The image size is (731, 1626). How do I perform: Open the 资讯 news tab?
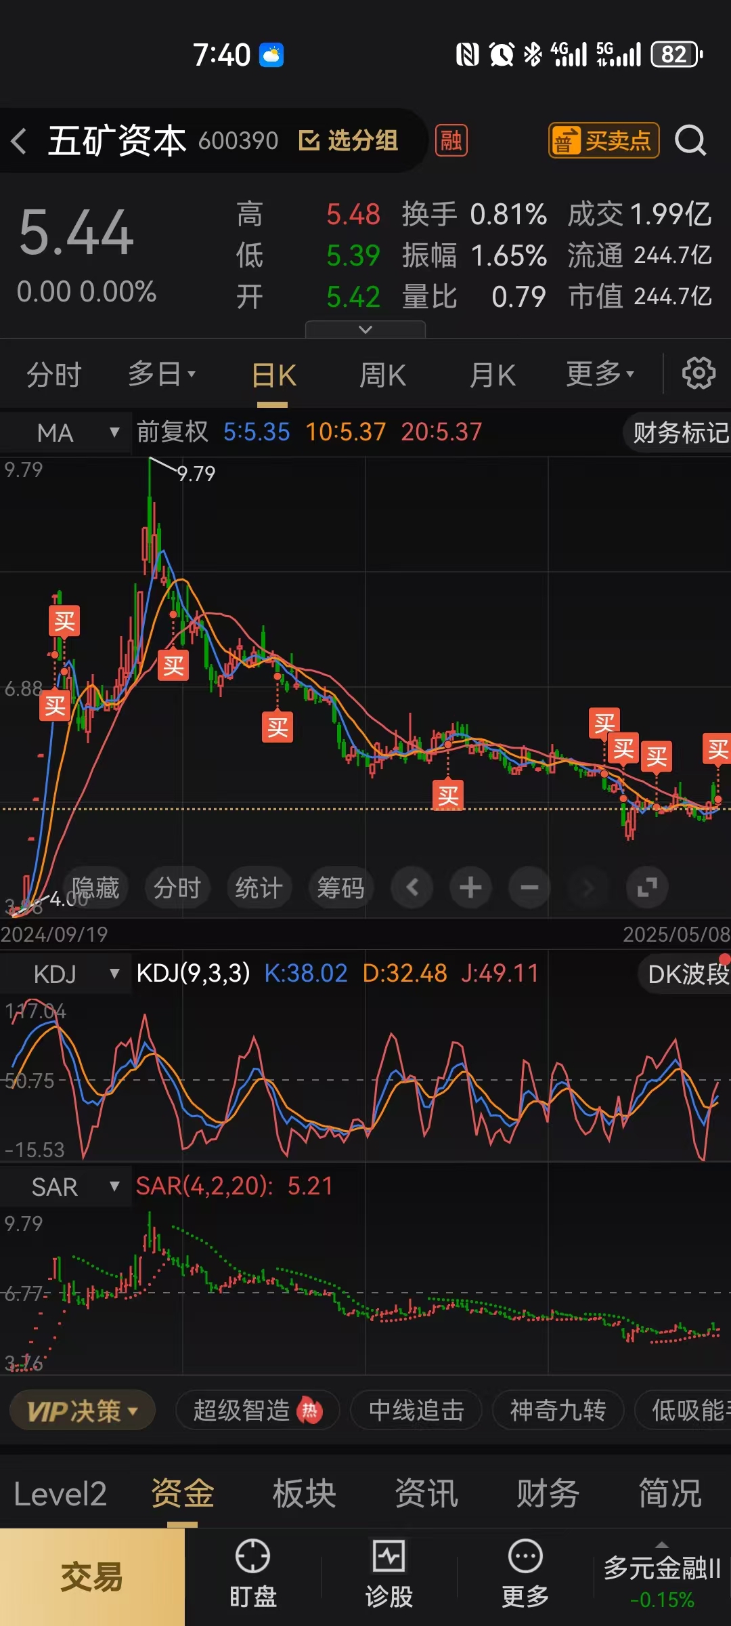(426, 1494)
